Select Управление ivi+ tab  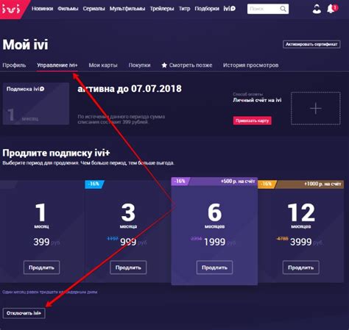(57, 65)
